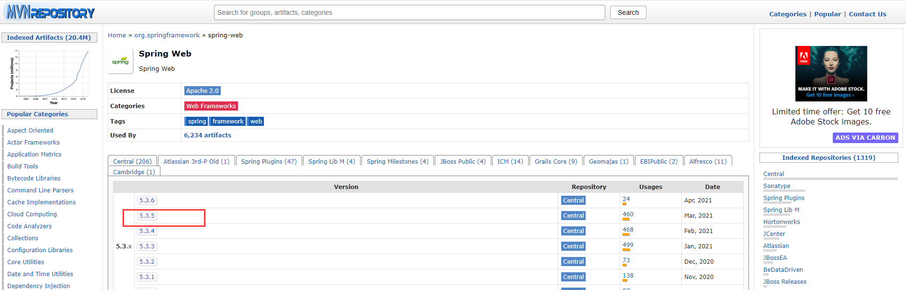This screenshot has height=290, width=906.
Task: Switch to the Spring Plugins (47) tab
Action: pos(269,162)
